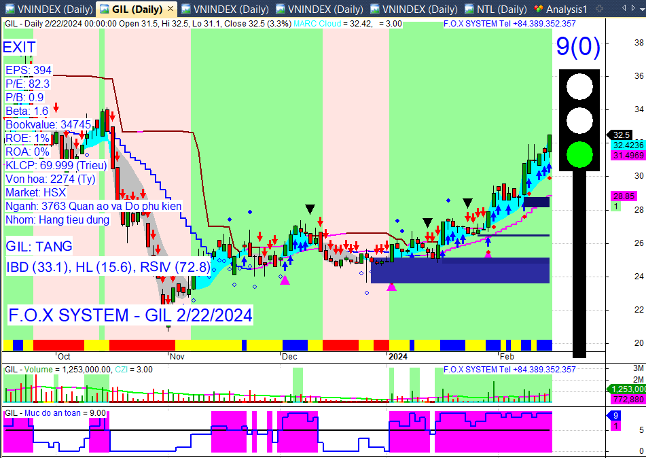Screen dimensions: 646x458
Task: Click the middle white traffic light circle
Action: pyautogui.click(x=579, y=121)
